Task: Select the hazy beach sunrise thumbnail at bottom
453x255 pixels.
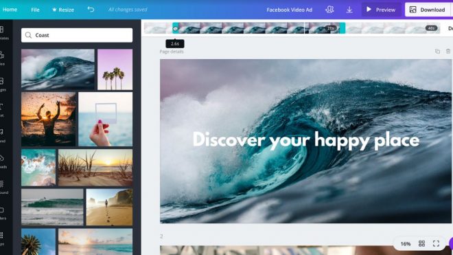Action: (x=95, y=242)
